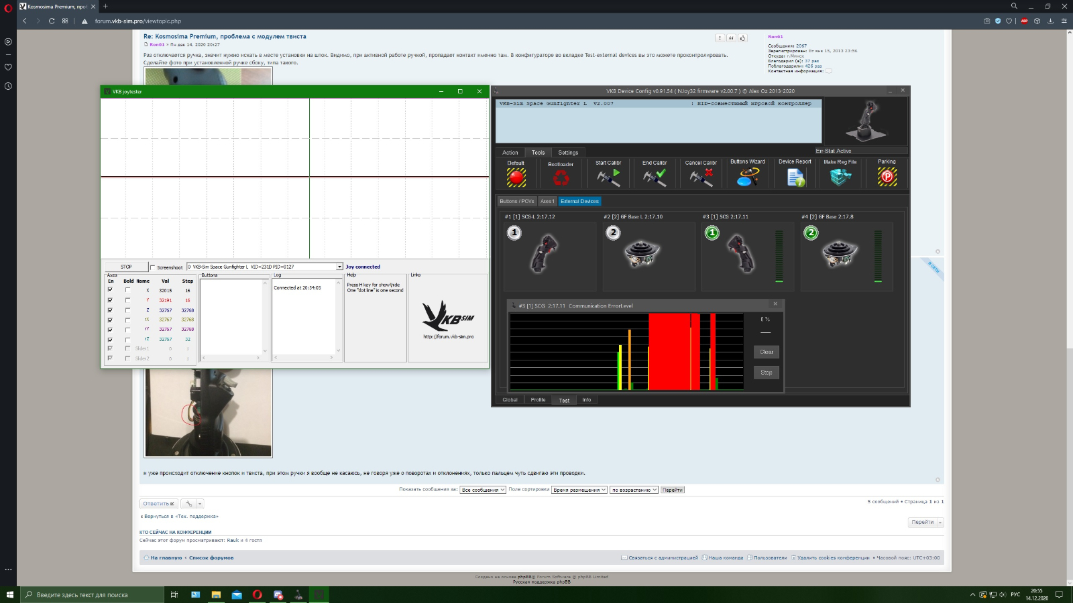Open the Buttons / POVs tab
The image size is (1073, 603).
(517, 201)
